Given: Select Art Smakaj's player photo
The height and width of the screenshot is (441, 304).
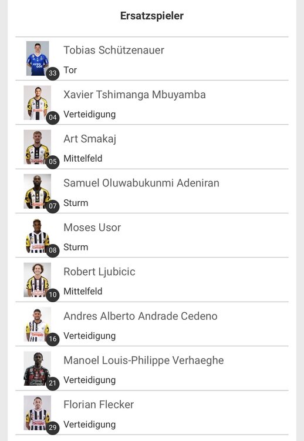Looking at the screenshot, I should point(38,147).
